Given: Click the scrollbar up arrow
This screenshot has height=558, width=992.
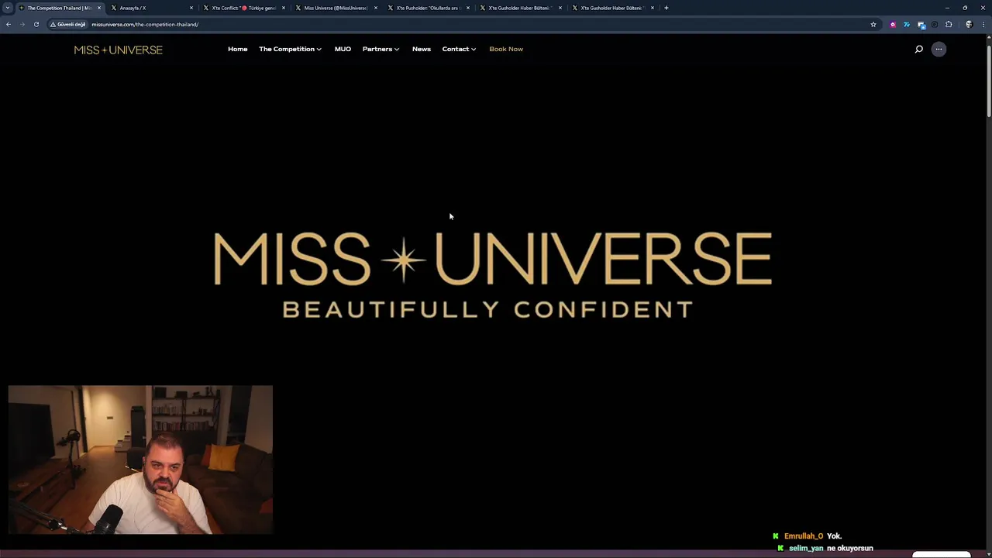Looking at the screenshot, I should click(989, 36).
